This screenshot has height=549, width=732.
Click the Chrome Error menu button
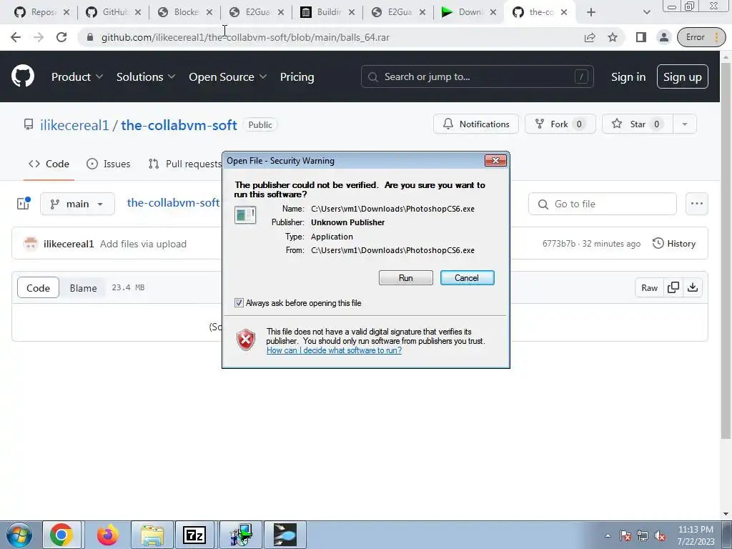tap(701, 37)
